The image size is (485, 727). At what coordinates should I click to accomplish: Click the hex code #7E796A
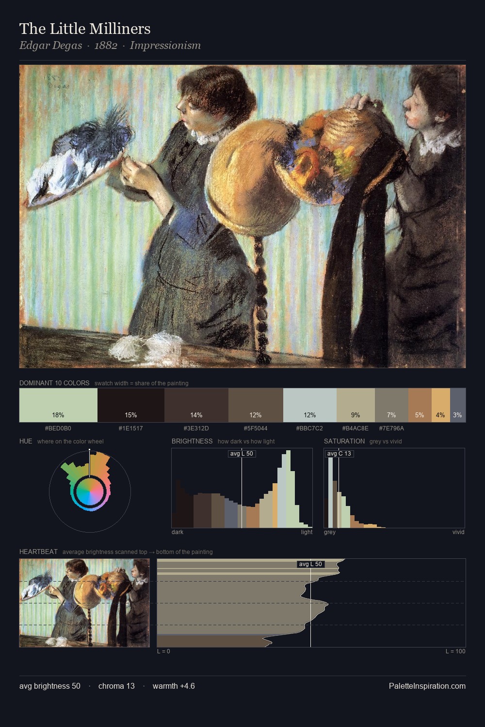[x=391, y=428]
